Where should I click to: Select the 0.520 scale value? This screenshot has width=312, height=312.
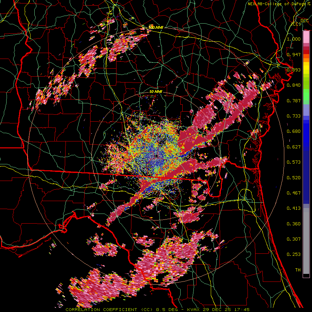point(294,178)
